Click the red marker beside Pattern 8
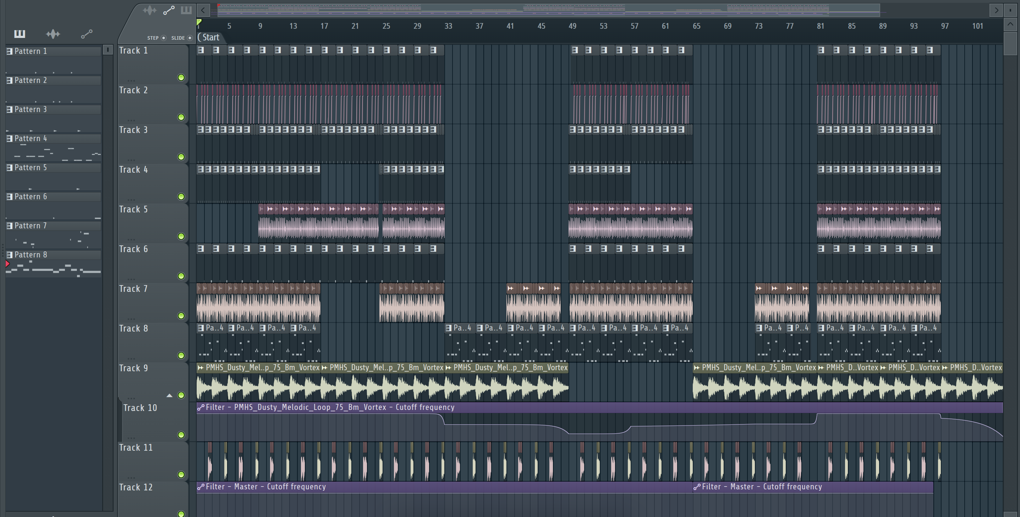 (7, 264)
